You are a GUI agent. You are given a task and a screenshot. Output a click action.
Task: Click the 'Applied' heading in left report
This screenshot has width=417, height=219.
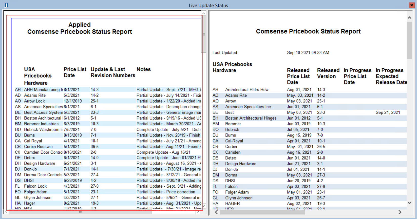pyautogui.click(x=80, y=25)
